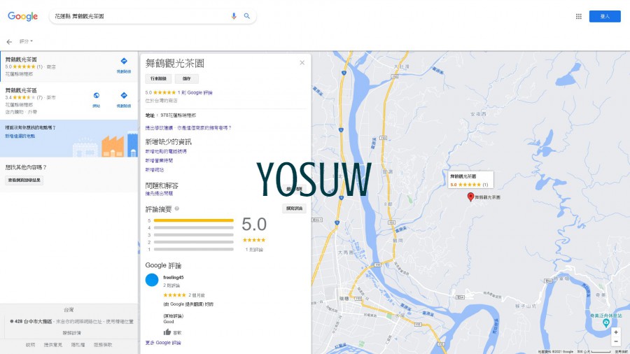Screen dimensions: 630x354
Task: Get directions for first 舞鶴觀光茶園 result
Action: [x=123, y=64]
